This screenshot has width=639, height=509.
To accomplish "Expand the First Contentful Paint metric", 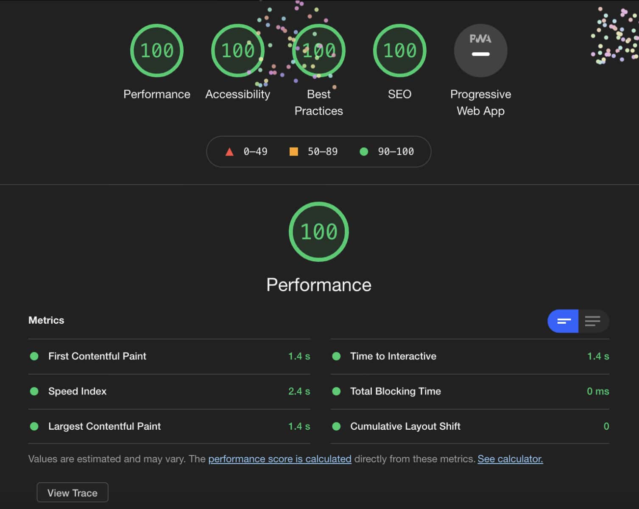I will click(x=97, y=356).
